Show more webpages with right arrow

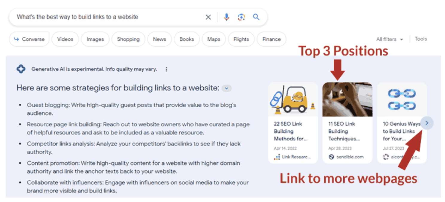(x=427, y=123)
